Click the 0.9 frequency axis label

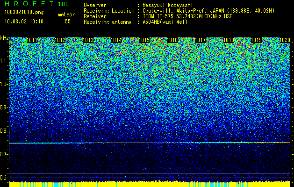4,108
